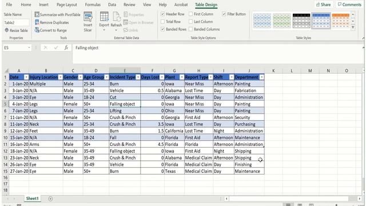This screenshot has height=206, width=366.
Task: Open the View tab
Action: [x=147, y=5]
